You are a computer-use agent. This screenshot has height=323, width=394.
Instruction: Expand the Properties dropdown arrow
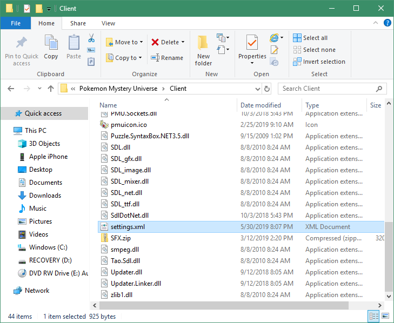pos(252,63)
